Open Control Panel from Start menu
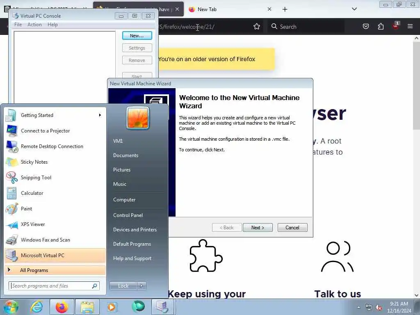420x315 pixels. point(128,215)
